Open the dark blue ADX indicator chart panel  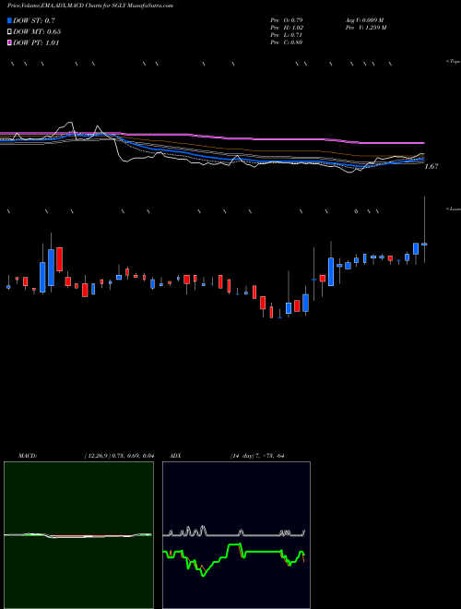[236, 535]
